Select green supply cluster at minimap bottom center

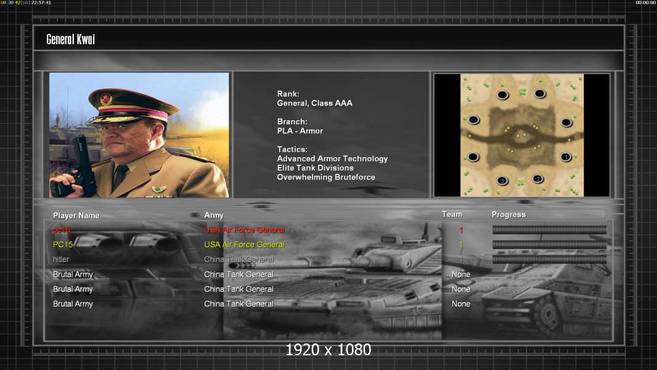coord(521,183)
